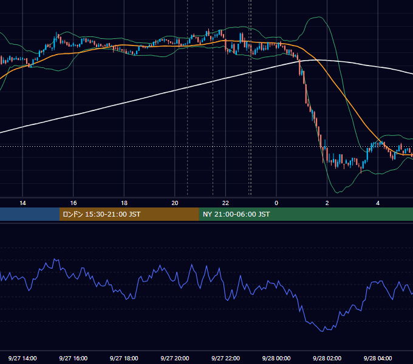Image resolution: width=413 pixels, height=364 pixels.
Task: Click the hour label 16 on the axis
Action: click(73, 203)
